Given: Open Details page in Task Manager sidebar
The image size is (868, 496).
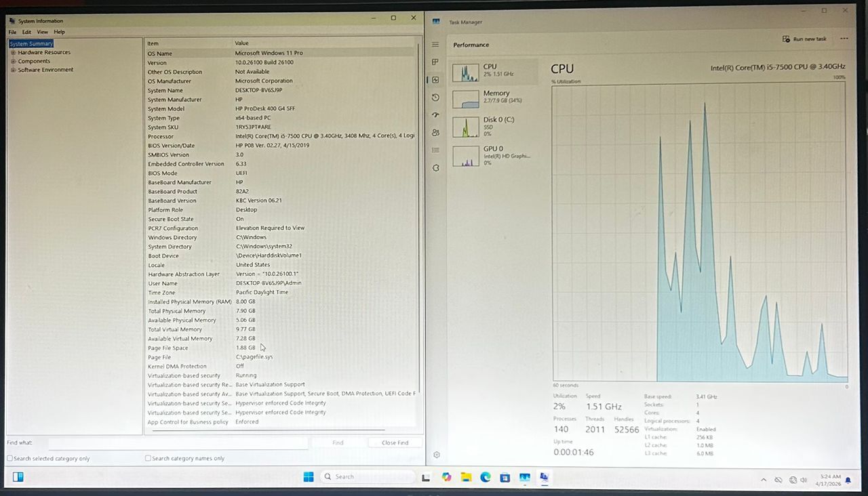Looking at the screenshot, I should pyautogui.click(x=435, y=150).
